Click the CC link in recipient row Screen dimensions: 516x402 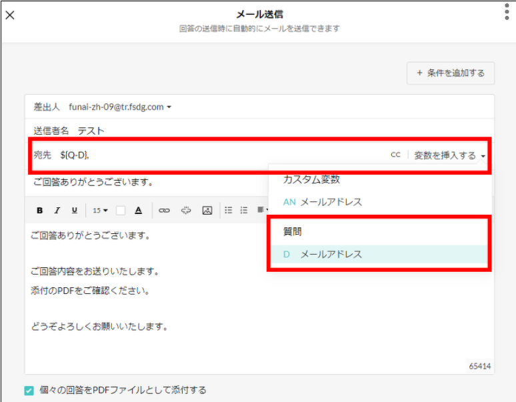click(x=395, y=155)
